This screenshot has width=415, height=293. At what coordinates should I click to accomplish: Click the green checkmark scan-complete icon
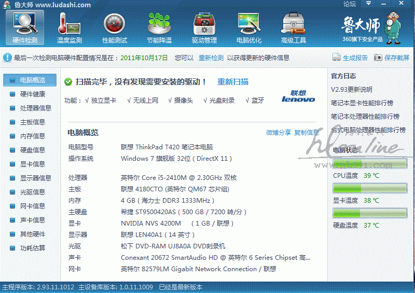point(68,82)
